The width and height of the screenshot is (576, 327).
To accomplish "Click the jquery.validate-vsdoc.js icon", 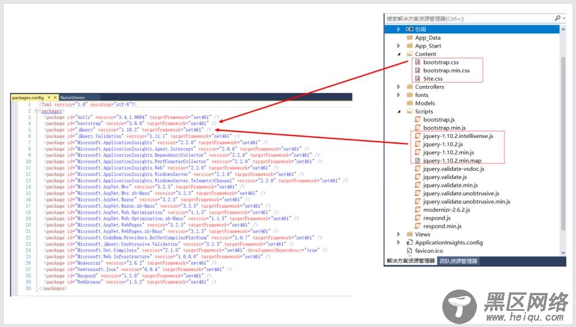I will tap(417, 168).
